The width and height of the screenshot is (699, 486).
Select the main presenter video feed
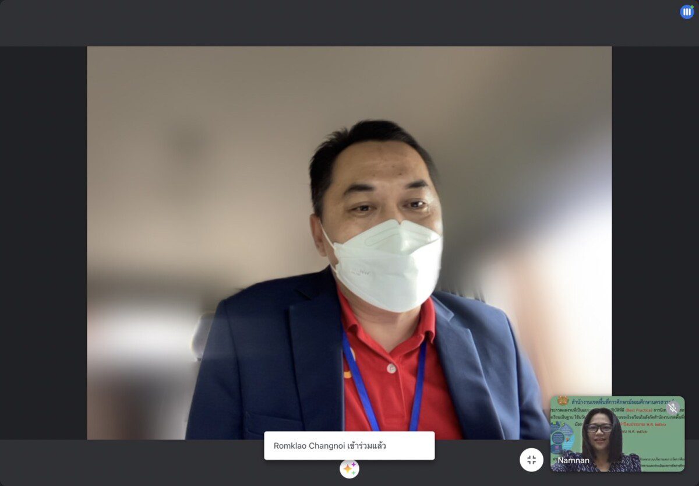tap(349, 243)
